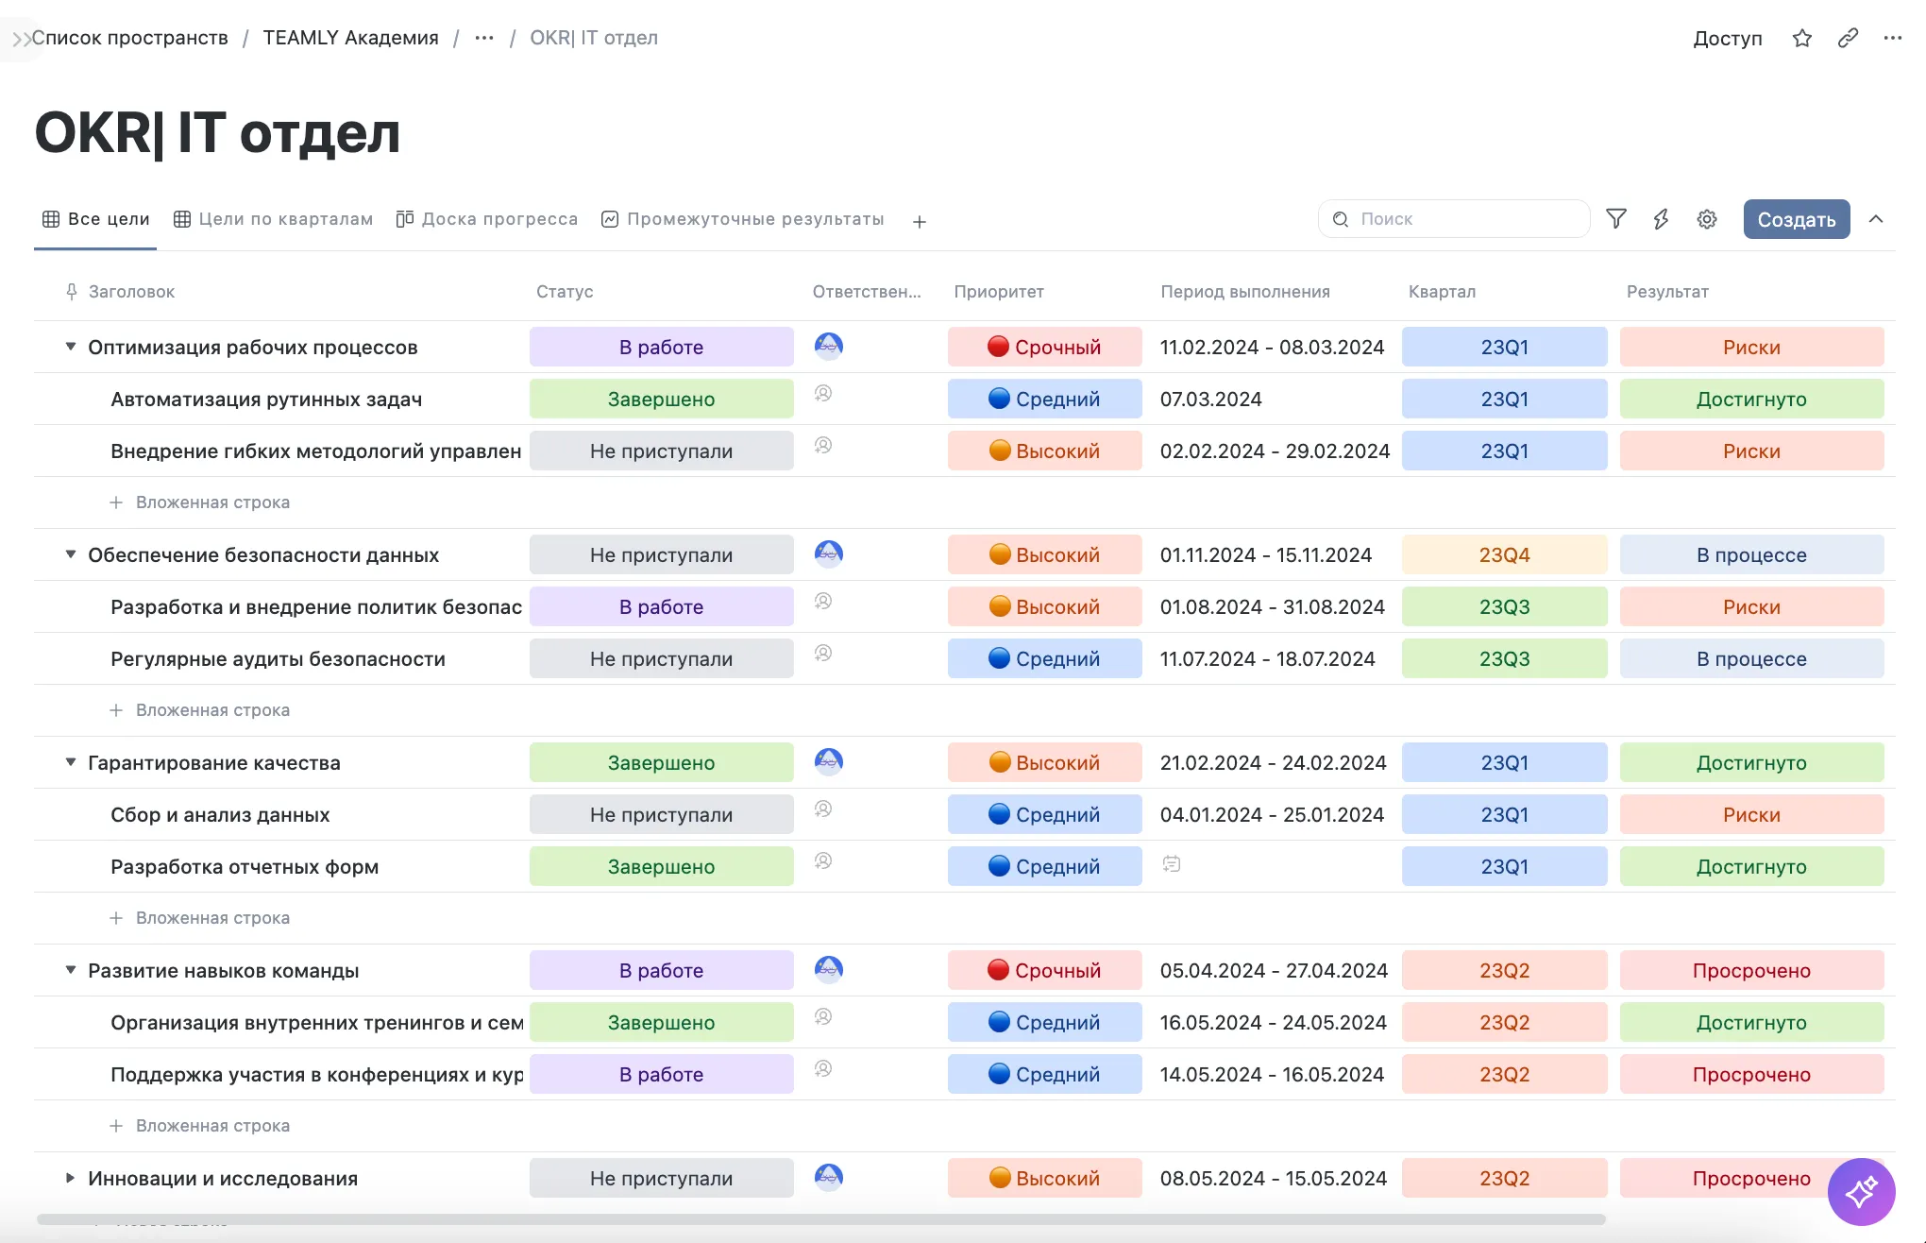The image size is (1926, 1243).
Task: Open responsible avatar for Оптимизация рабочих процессов
Action: click(828, 346)
